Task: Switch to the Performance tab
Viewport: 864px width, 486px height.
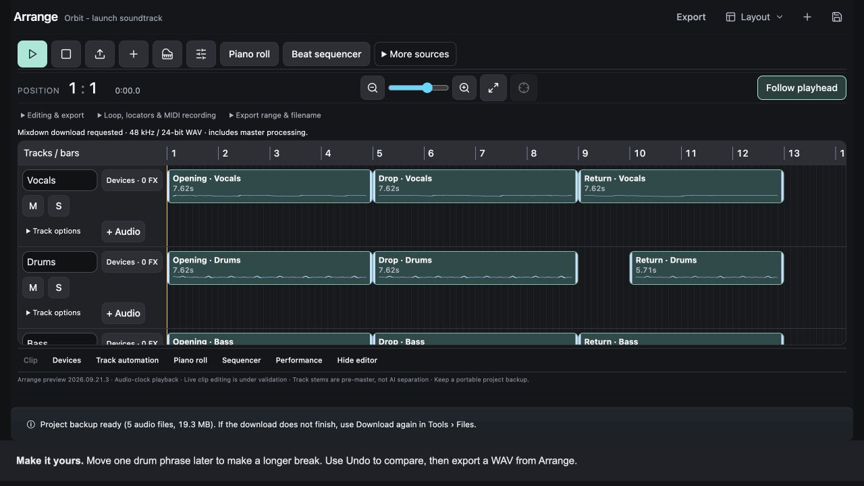Action: 299,360
